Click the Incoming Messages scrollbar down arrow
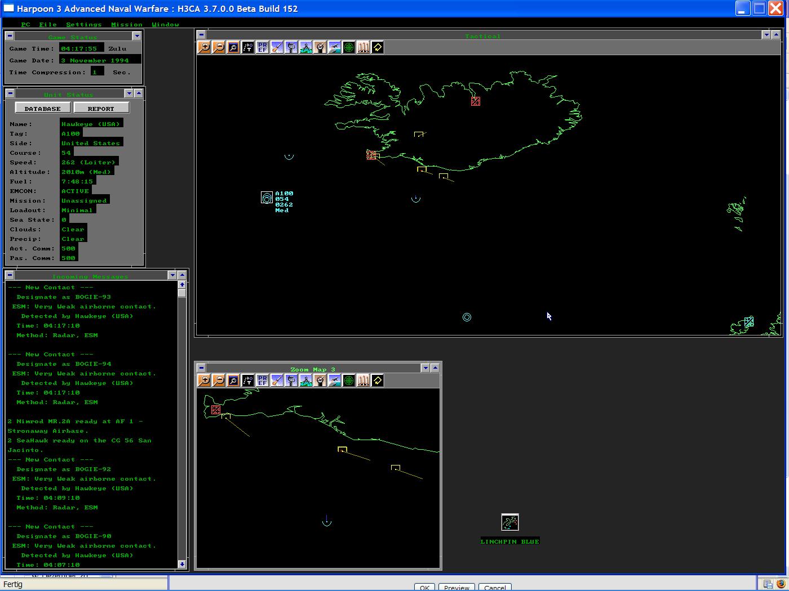This screenshot has width=789, height=591. 181,565
